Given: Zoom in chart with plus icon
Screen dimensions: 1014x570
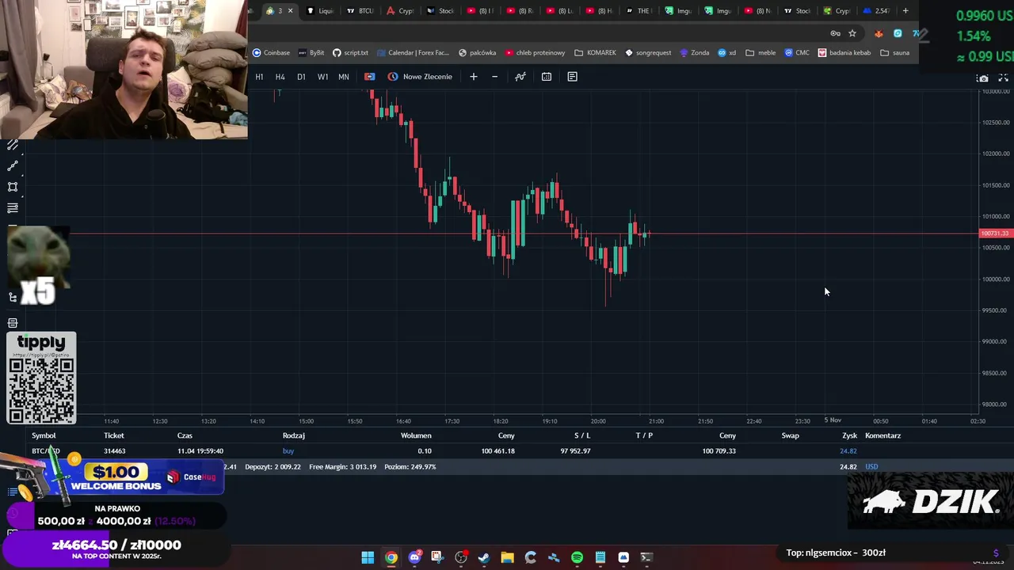Looking at the screenshot, I should click(474, 77).
